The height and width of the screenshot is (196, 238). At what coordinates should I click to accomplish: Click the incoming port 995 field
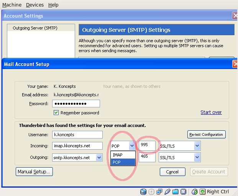[x=147, y=145]
